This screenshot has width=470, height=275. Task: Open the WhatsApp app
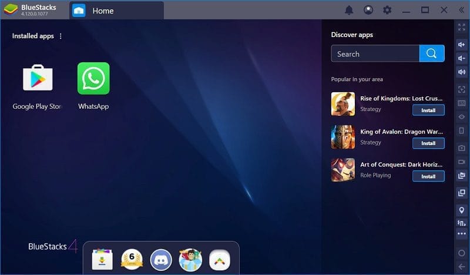pos(93,78)
